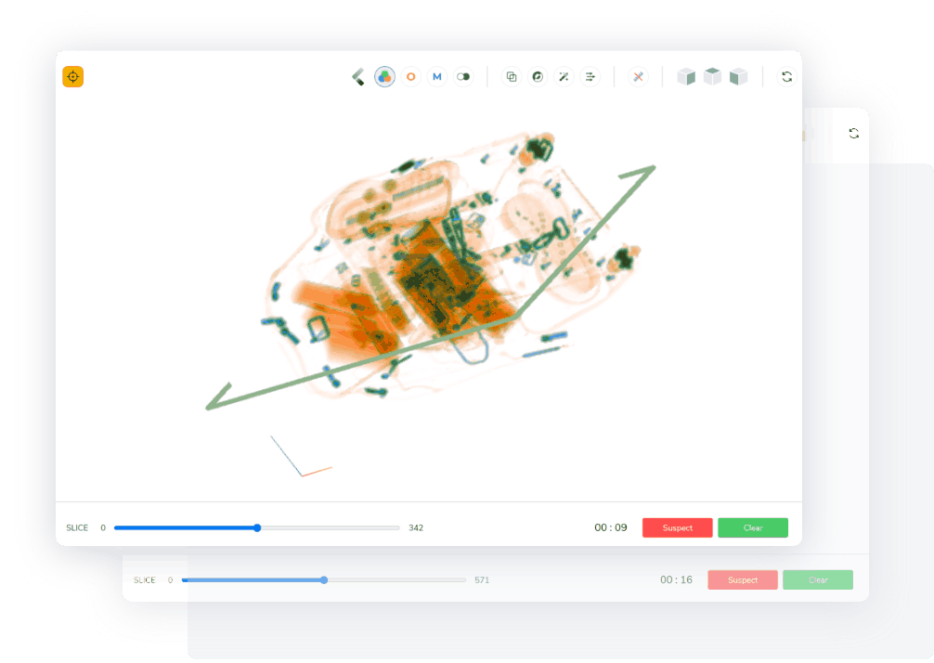
Task: Select the multi-color material view mode
Action: 384,77
